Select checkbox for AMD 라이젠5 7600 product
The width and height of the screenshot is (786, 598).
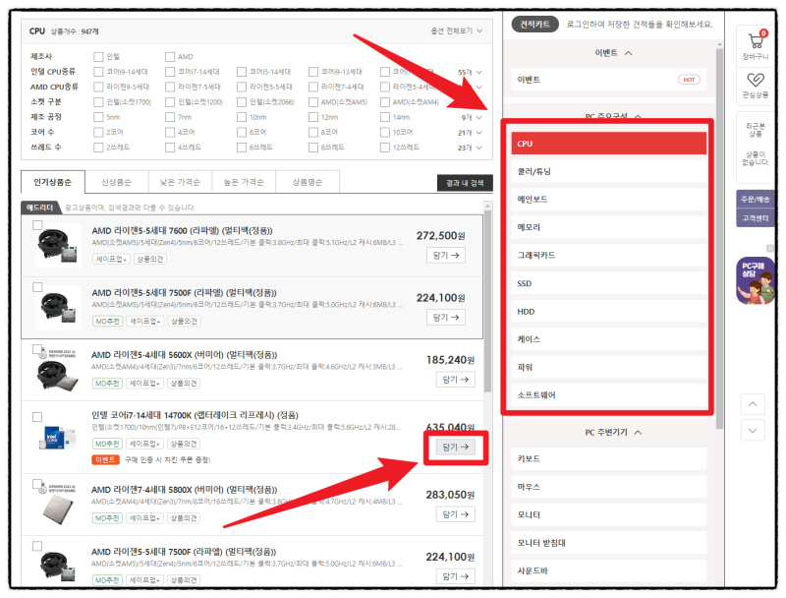click(37, 225)
